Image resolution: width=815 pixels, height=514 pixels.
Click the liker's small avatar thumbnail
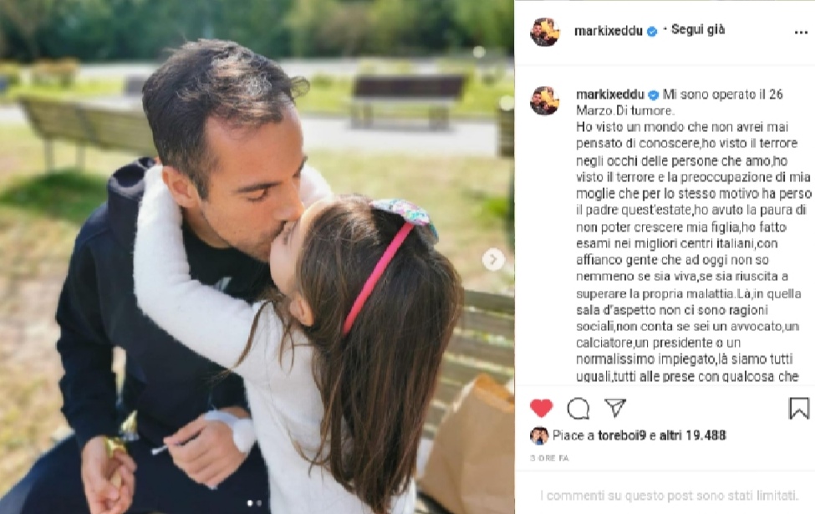(539, 435)
